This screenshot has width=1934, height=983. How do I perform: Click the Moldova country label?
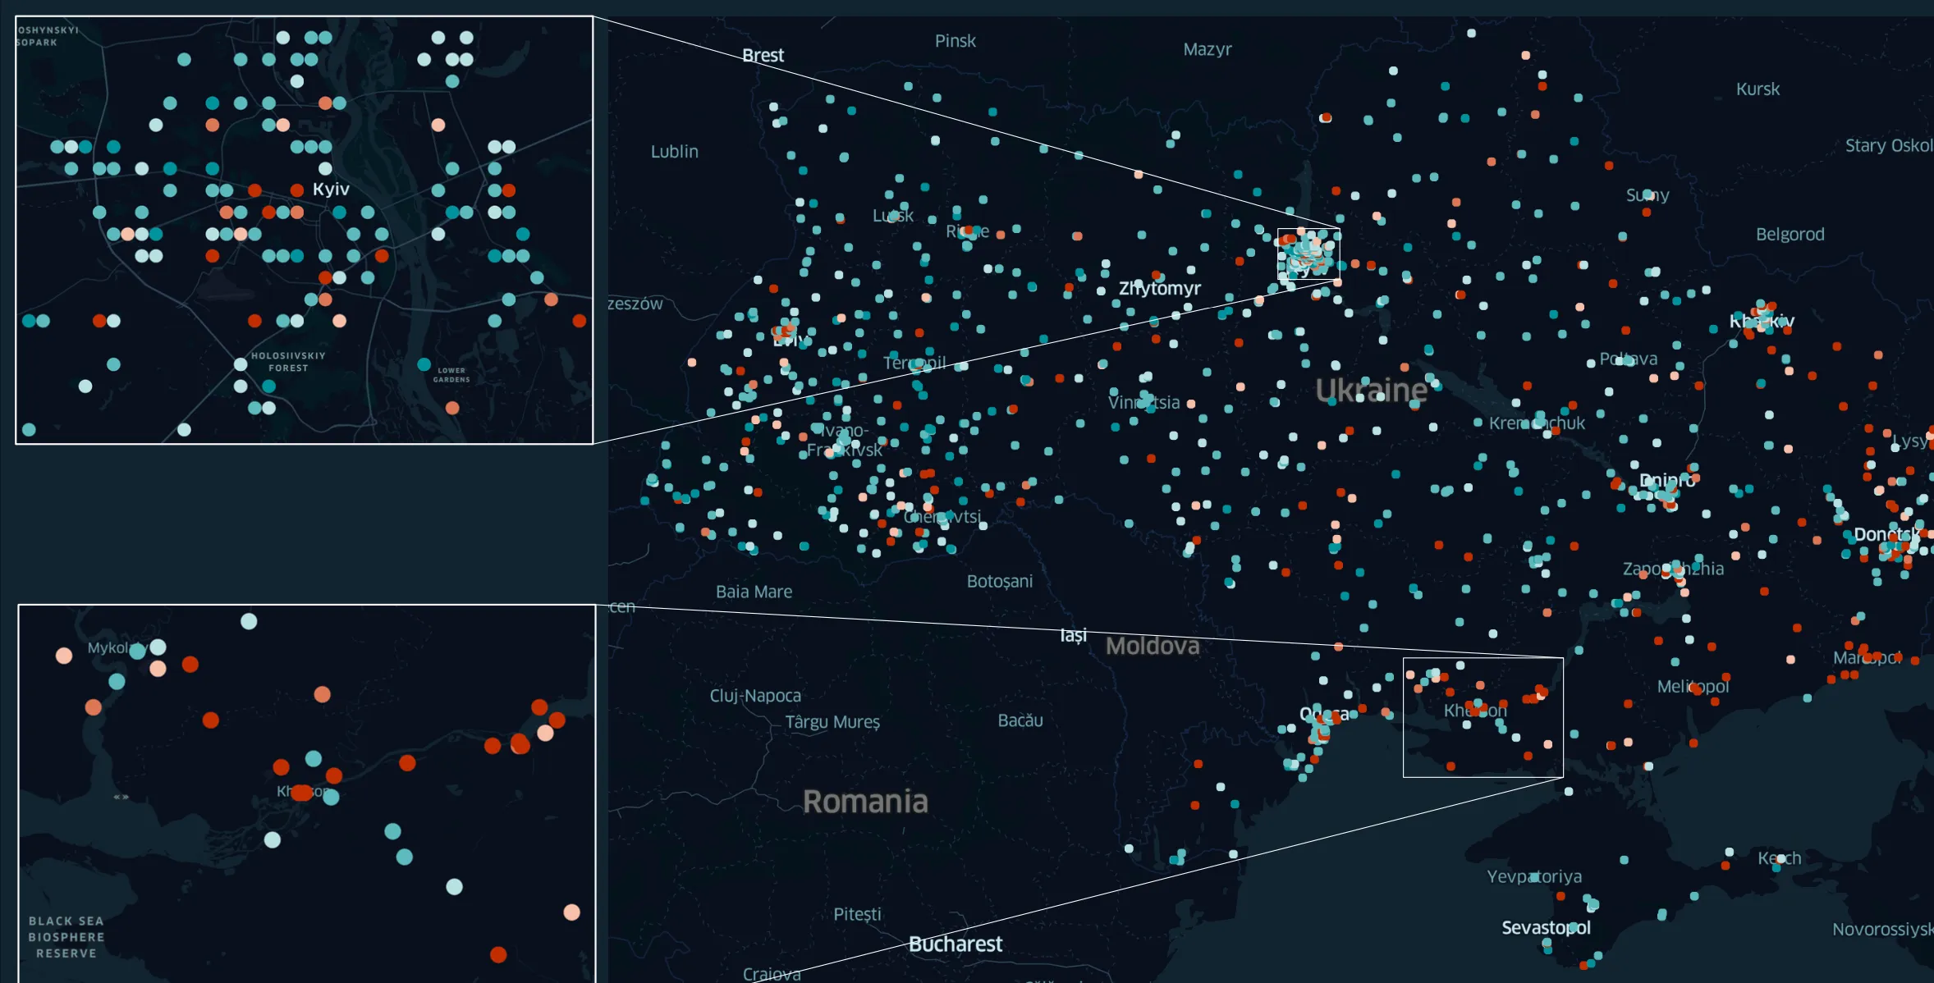pos(1152,646)
